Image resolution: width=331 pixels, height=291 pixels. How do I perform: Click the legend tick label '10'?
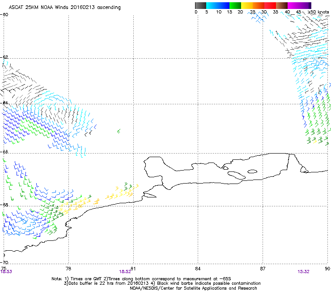tap(219, 12)
